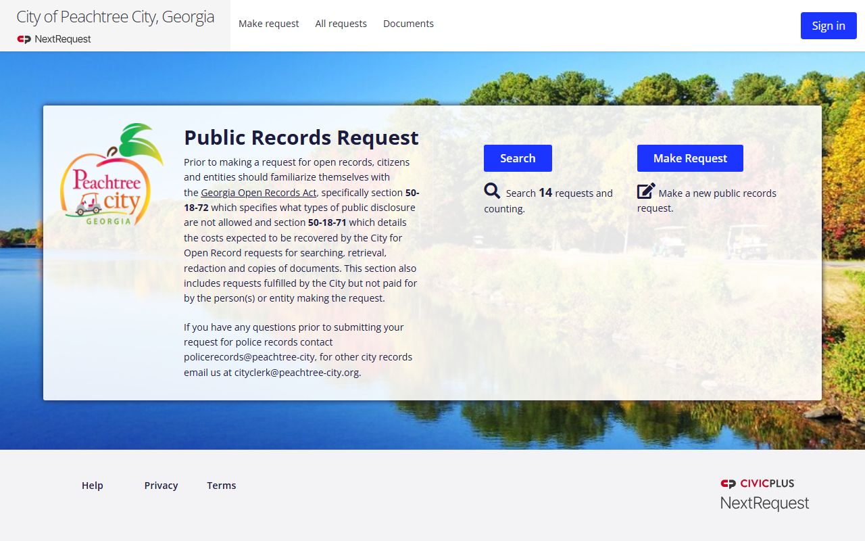Viewport: 865px width, 541px height.
Task: Click the blue Make Request button
Action: (690, 158)
